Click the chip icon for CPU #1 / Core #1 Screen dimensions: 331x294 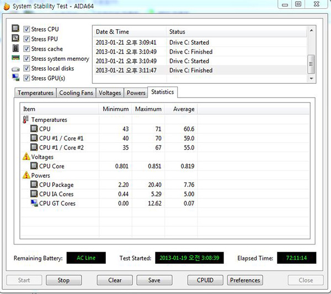coord(34,138)
